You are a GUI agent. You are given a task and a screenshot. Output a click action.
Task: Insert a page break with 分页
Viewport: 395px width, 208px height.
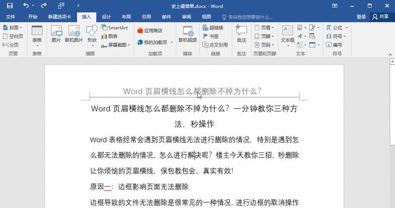click(10, 45)
